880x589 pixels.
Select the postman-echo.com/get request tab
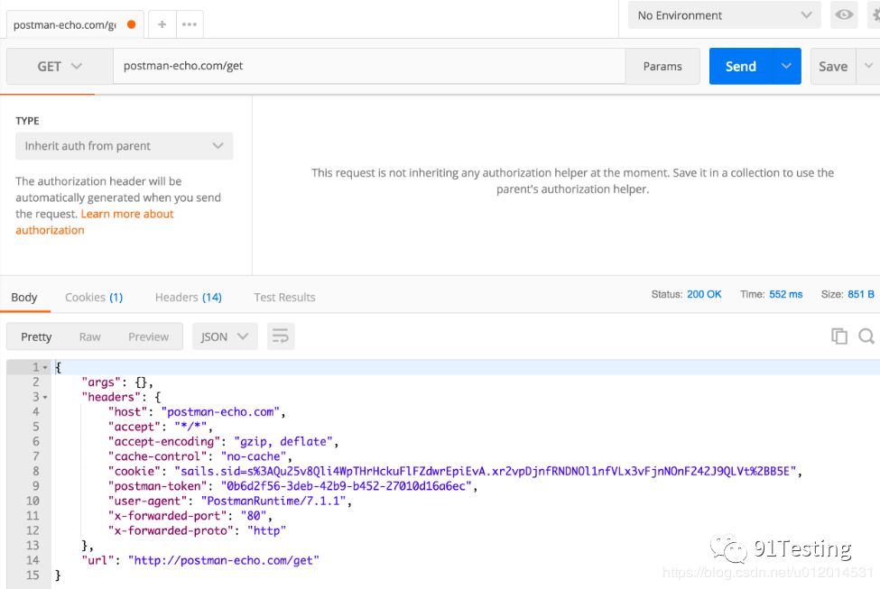[75, 24]
